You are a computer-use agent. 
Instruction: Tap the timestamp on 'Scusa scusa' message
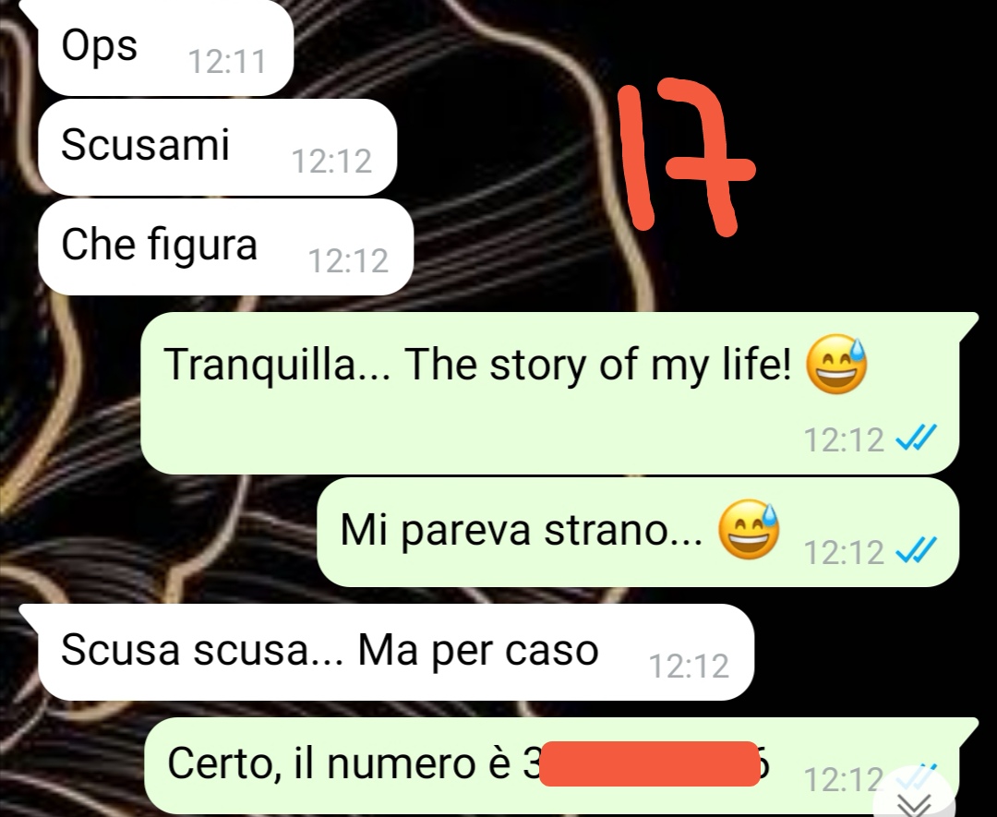[689, 667]
